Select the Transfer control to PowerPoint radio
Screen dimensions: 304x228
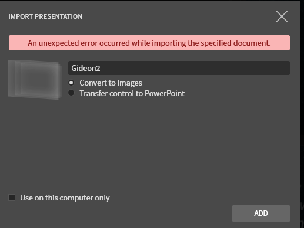click(x=71, y=93)
